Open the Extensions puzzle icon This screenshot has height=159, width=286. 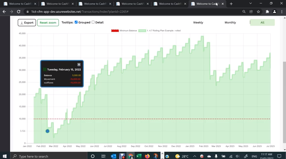tap(267, 12)
